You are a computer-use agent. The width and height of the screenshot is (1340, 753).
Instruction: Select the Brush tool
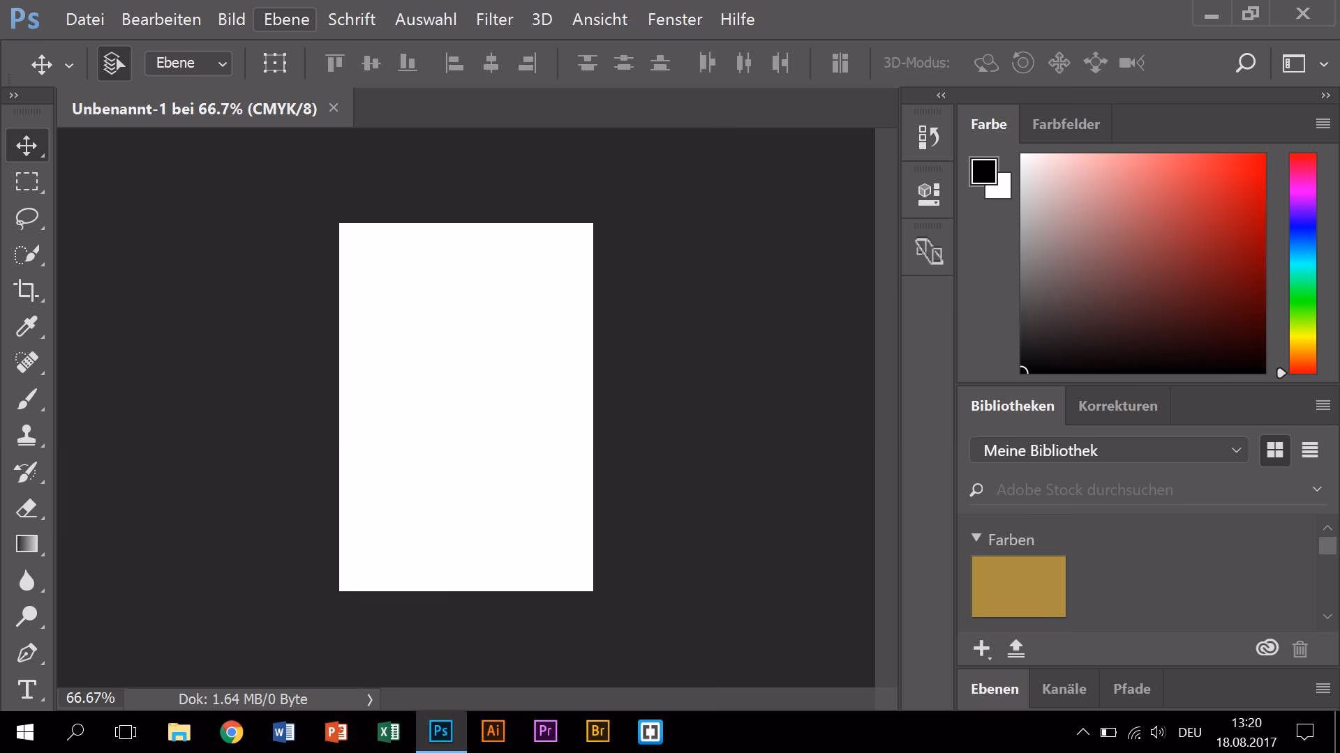tap(27, 399)
